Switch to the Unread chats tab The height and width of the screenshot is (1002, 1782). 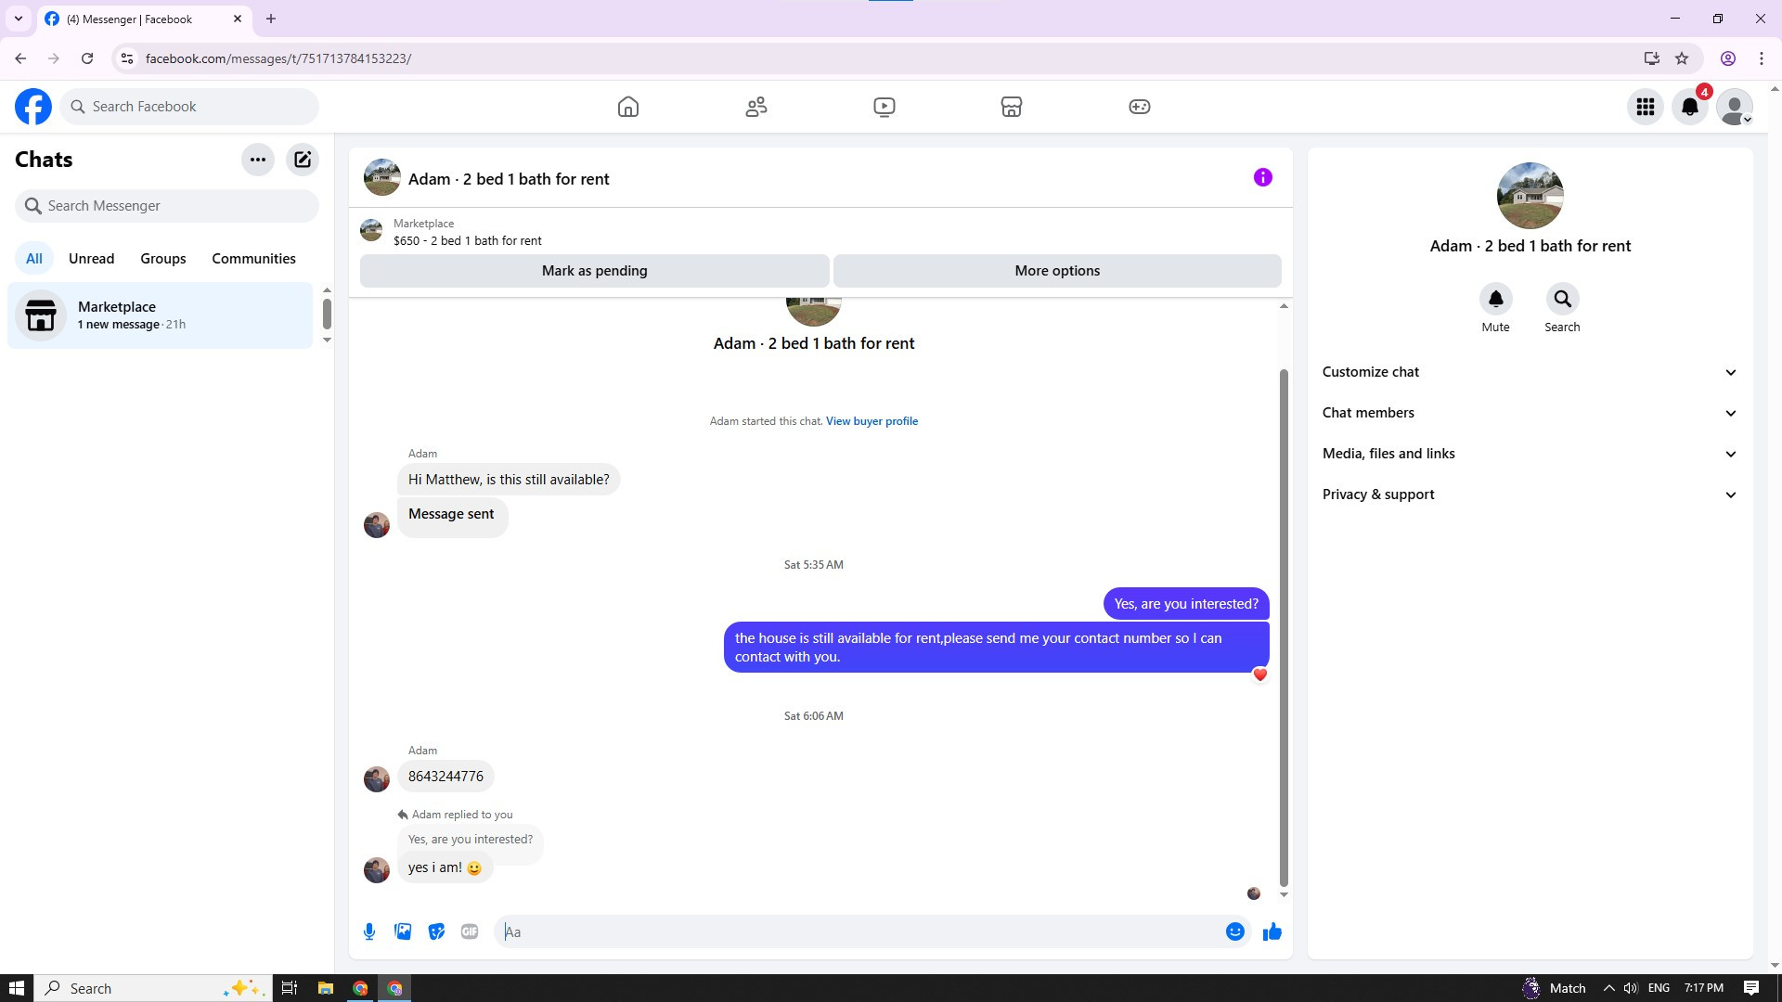(x=91, y=259)
